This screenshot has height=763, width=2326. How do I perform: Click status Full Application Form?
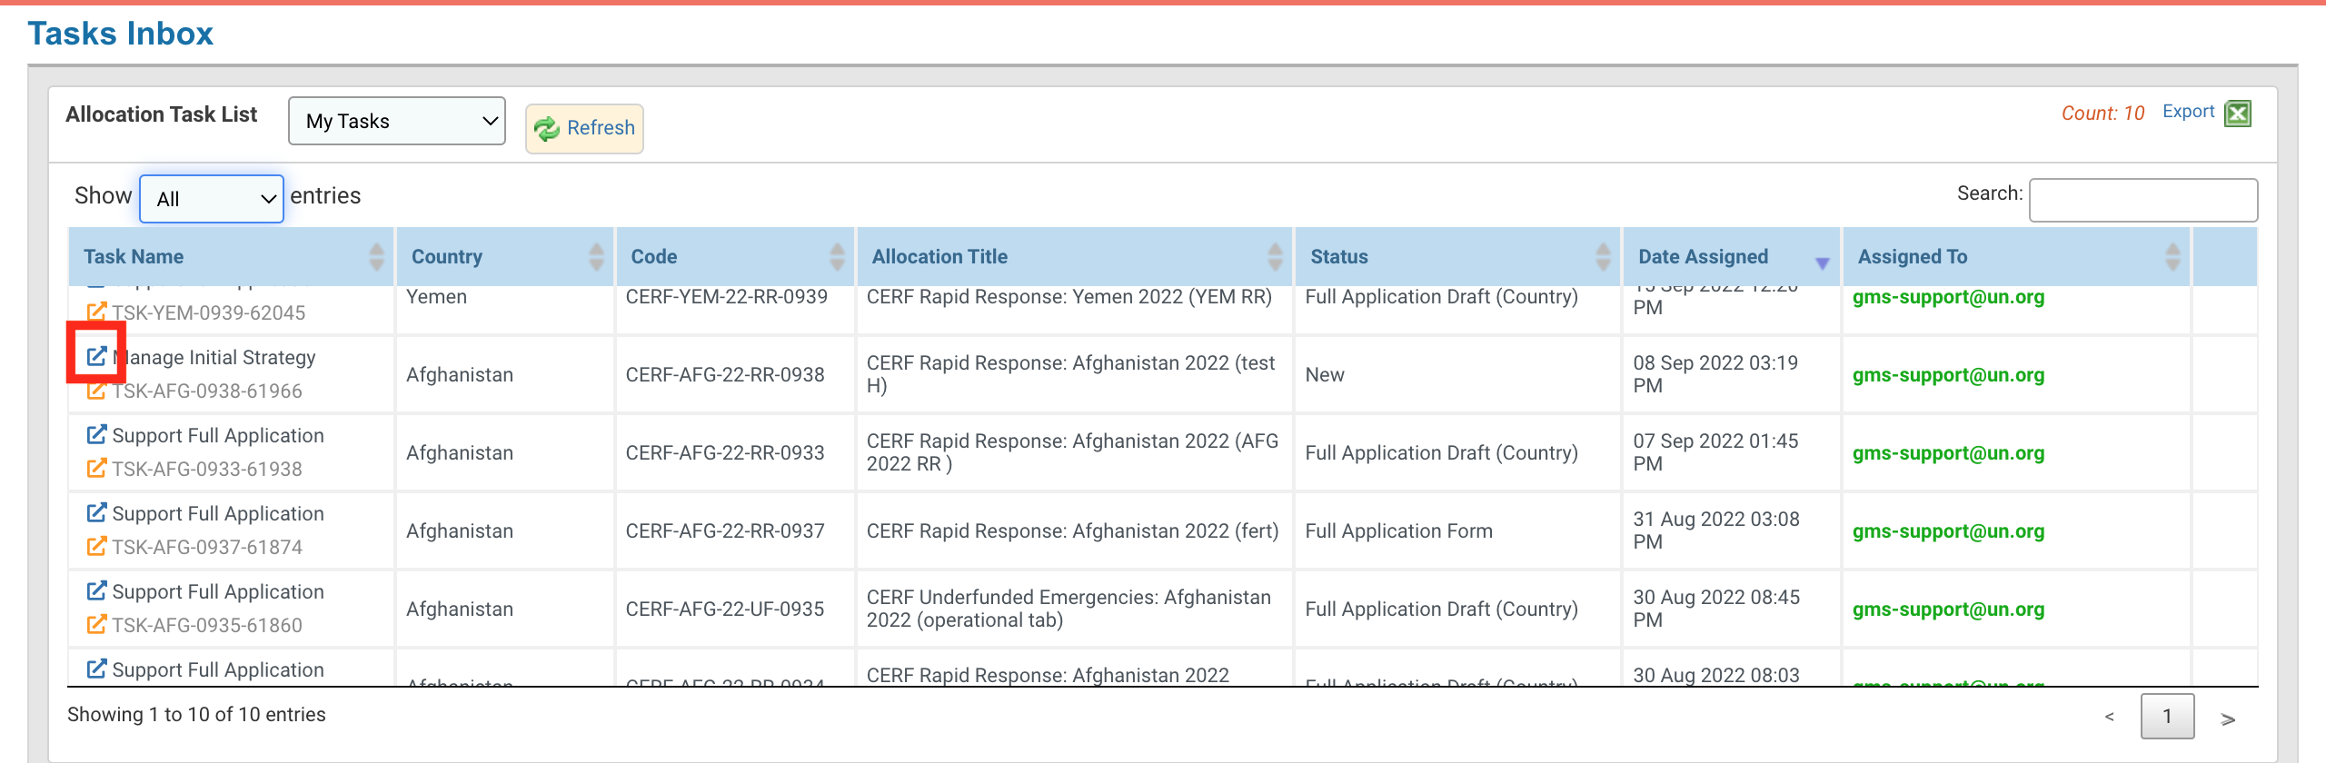1398,531
